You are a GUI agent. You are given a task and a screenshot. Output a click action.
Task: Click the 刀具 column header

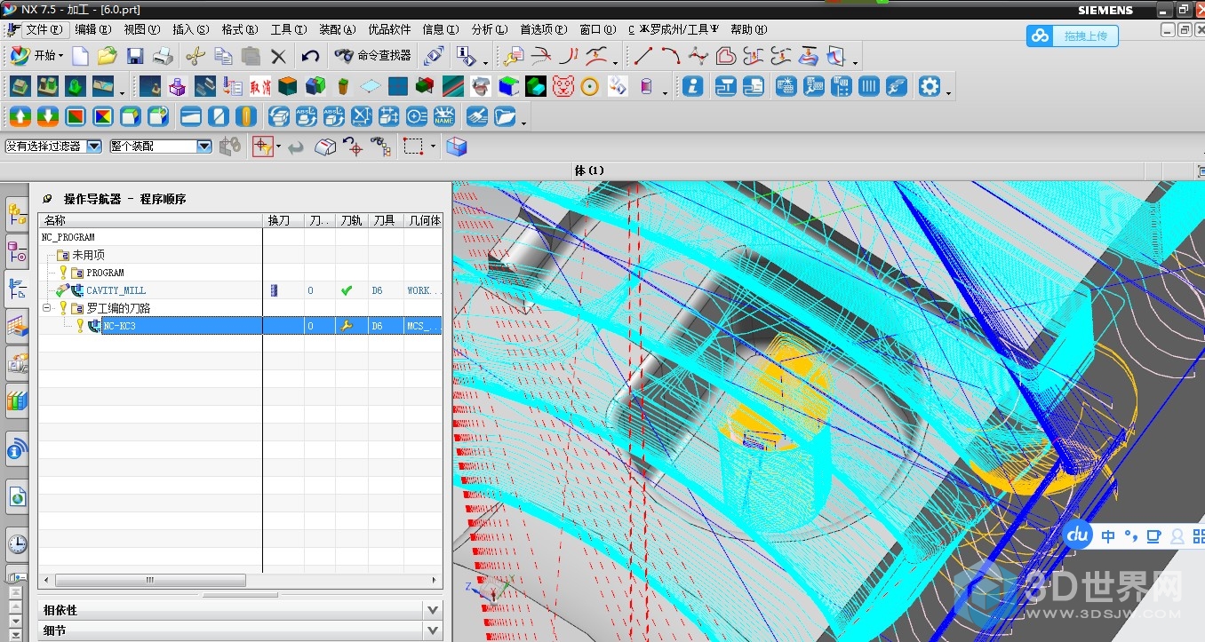click(x=385, y=220)
